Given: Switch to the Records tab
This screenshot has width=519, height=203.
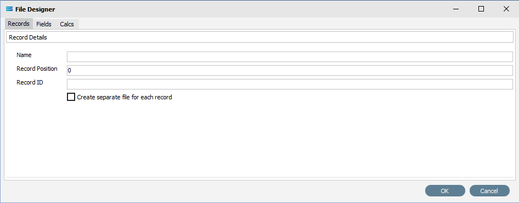Looking at the screenshot, I should tap(19, 24).
